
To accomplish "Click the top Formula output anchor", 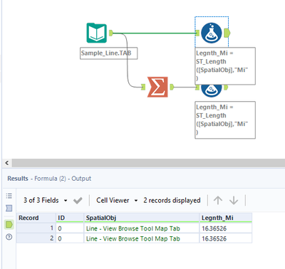I will tap(227, 33).
